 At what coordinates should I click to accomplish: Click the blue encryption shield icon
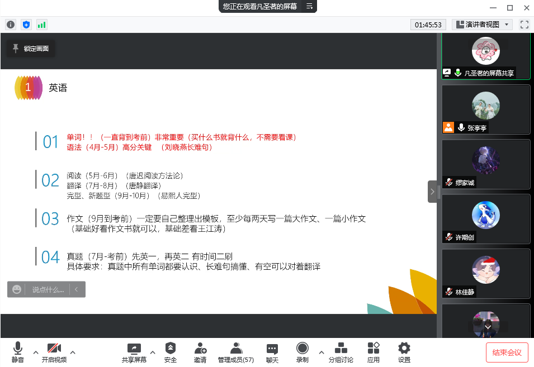click(x=26, y=25)
